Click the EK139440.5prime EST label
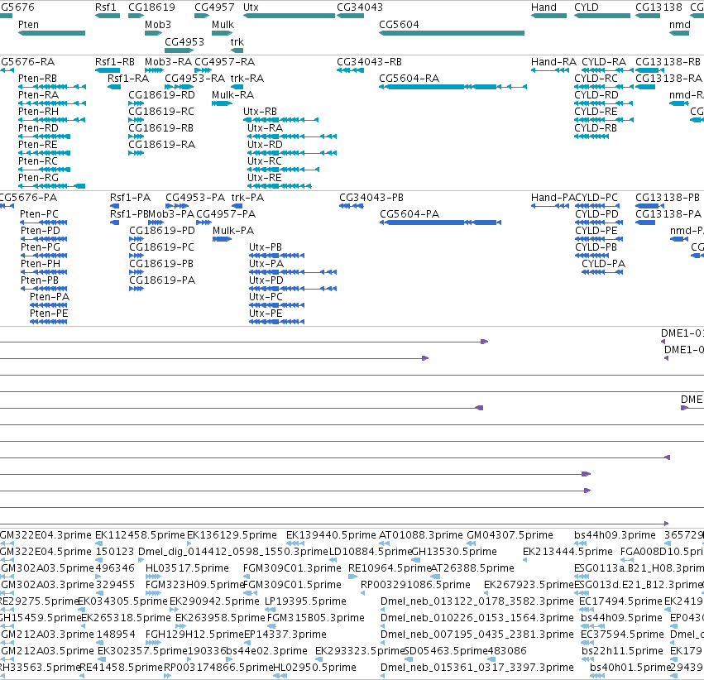704x680 pixels. point(331,535)
